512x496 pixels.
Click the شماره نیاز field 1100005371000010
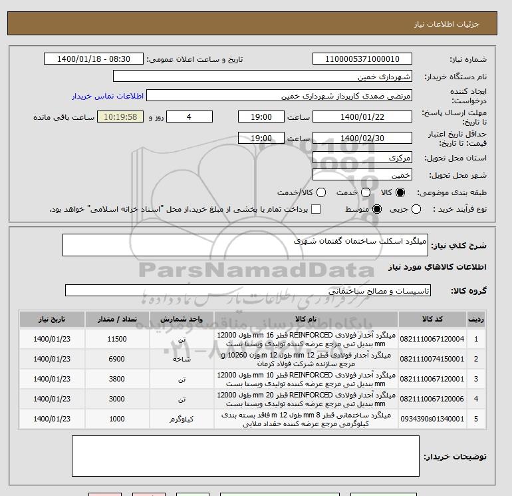pyautogui.click(x=362, y=59)
